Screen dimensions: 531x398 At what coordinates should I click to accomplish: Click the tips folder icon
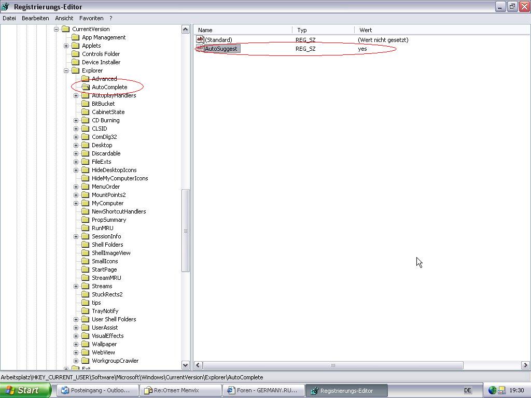click(86, 303)
